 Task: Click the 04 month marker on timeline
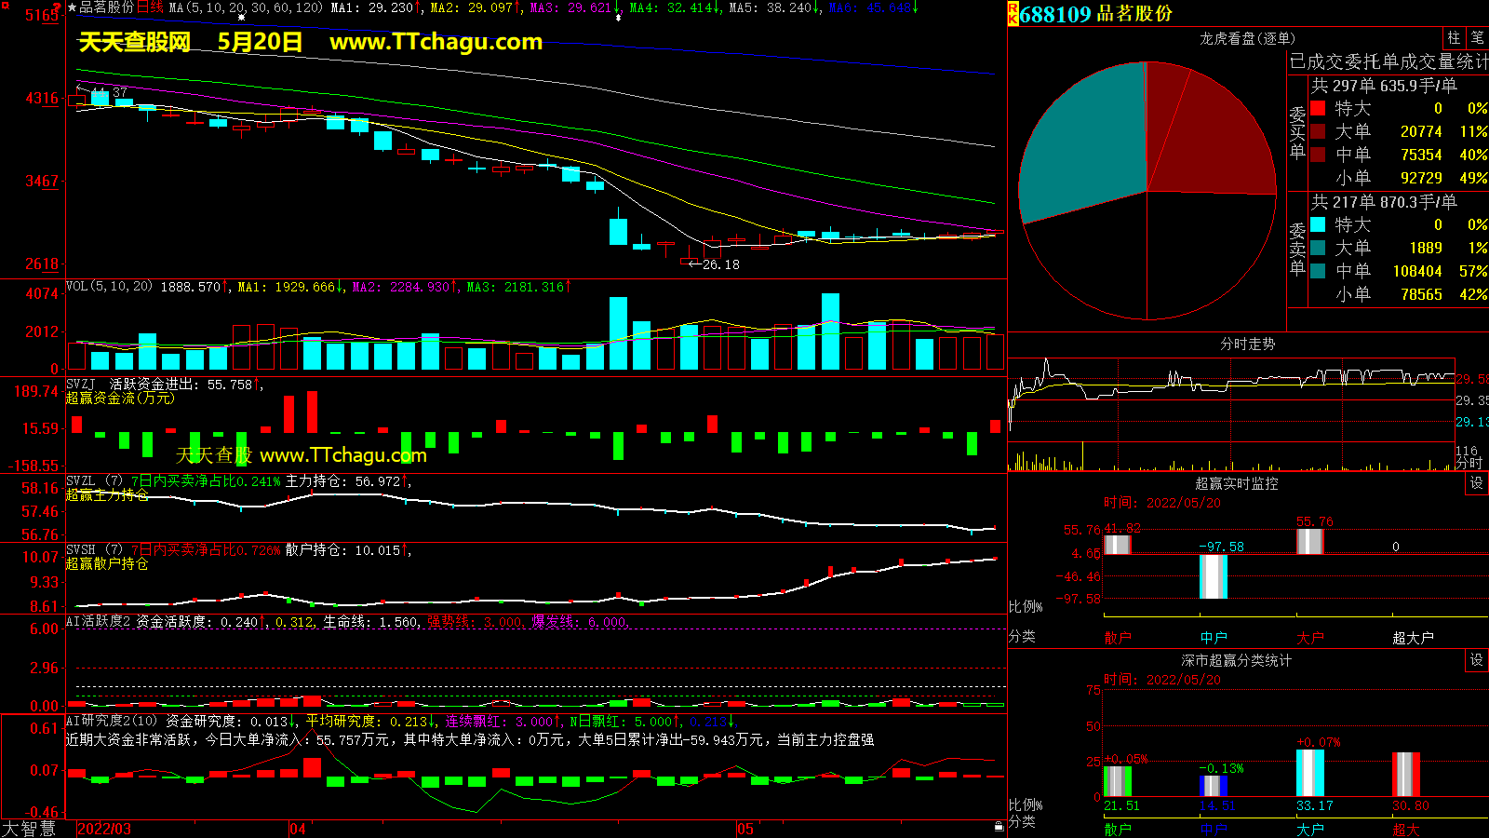pos(298,829)
